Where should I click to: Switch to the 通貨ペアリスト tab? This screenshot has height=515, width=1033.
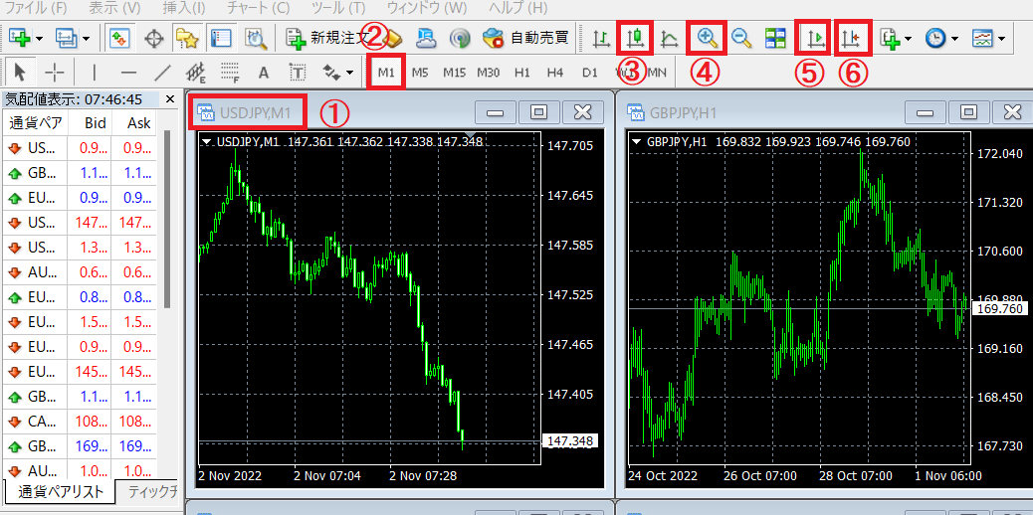tap(57, 492)
